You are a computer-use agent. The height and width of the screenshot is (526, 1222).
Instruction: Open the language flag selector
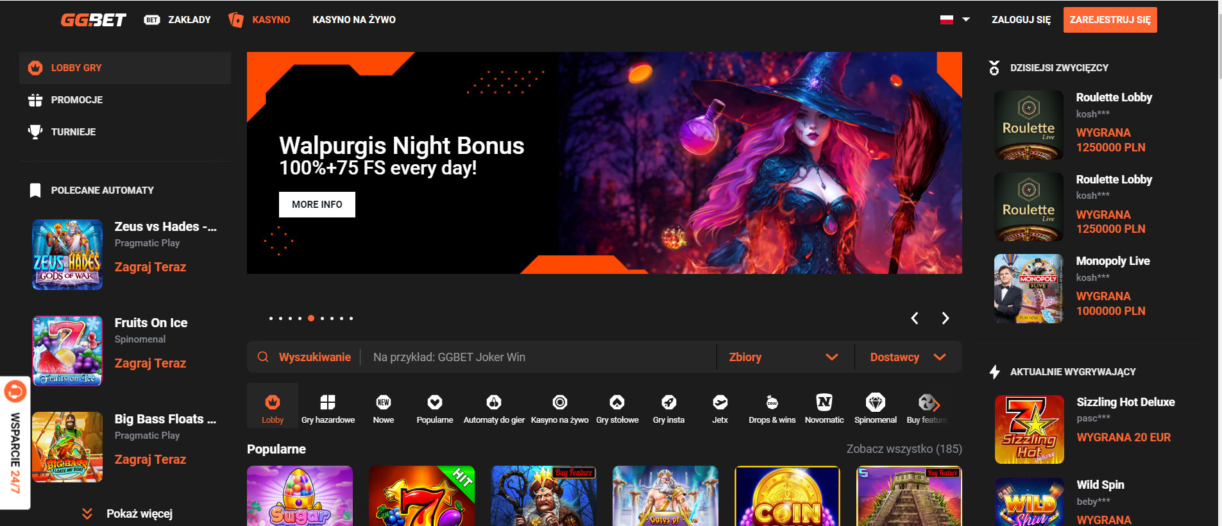tap(954, 20)
